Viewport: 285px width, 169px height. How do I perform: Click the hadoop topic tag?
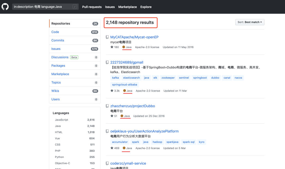[157, 142]
